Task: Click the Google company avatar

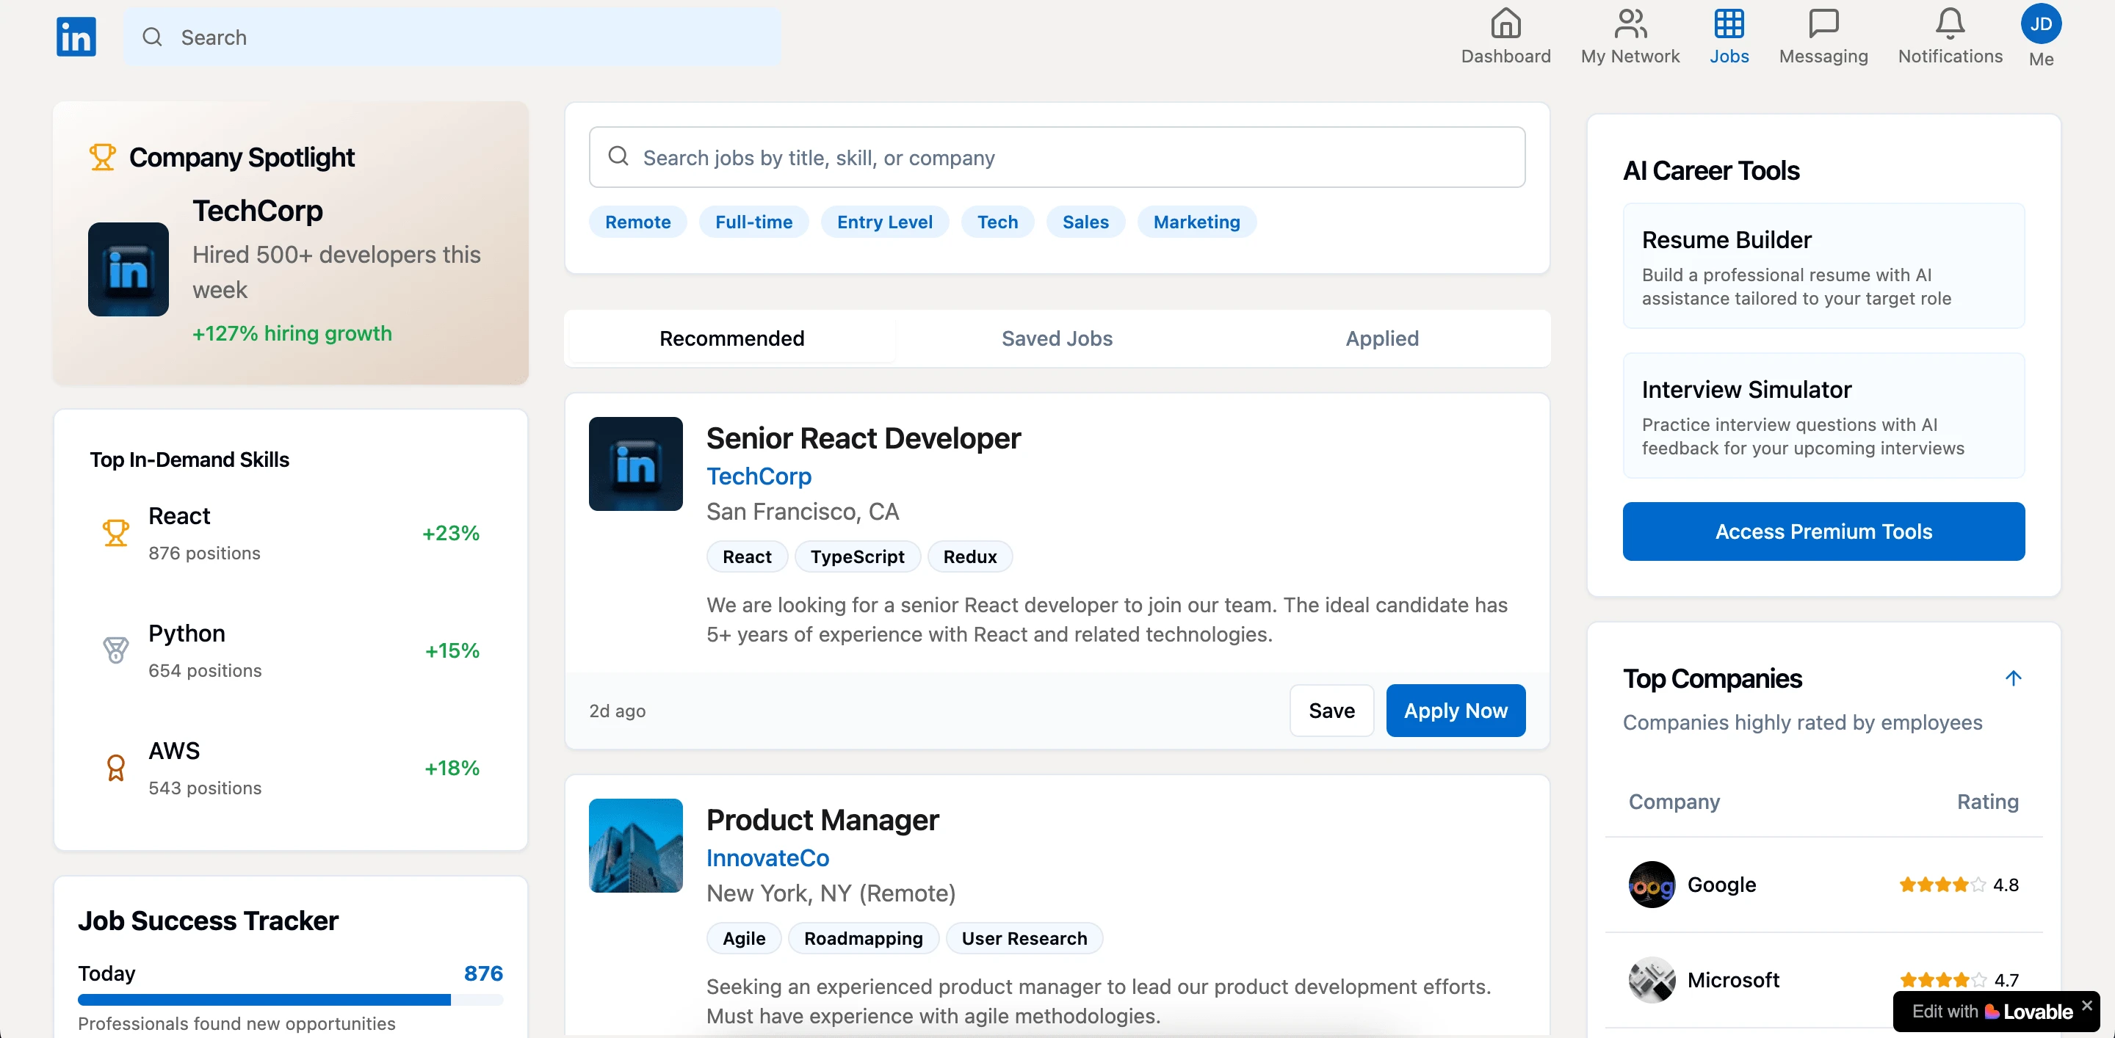Action: click(x=1651, y=885)
